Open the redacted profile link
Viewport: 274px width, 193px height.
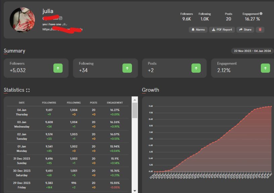point(62,29)
